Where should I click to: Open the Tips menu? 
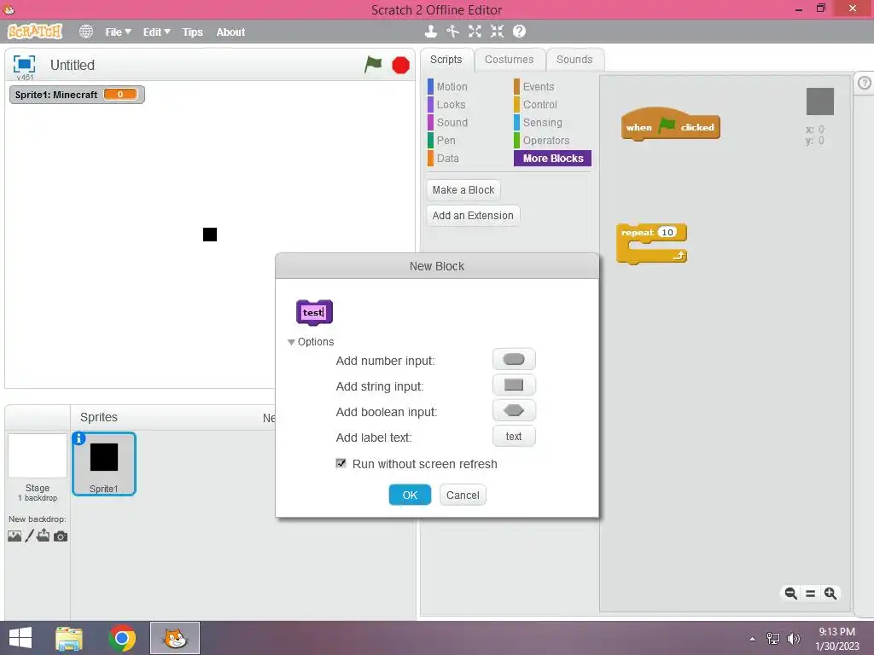pyautogui.click(x=192, y=32)
